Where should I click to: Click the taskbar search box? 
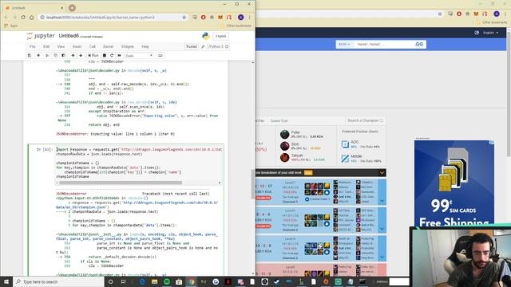(x=58, y=281)
